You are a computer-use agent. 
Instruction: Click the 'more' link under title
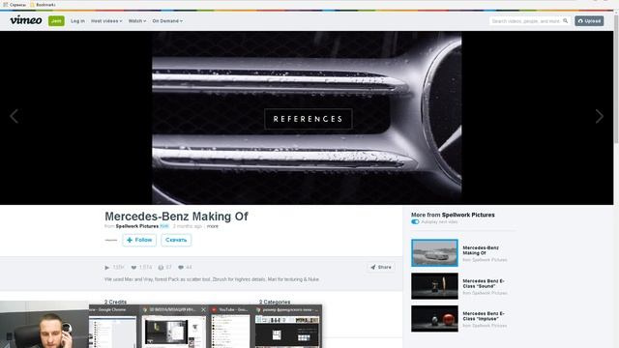tap(213, 226)
